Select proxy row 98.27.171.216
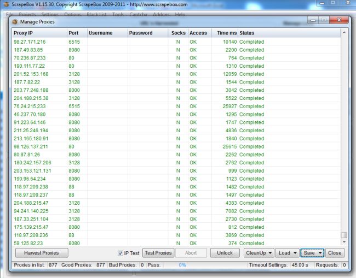The width and height of the screenshot is (356, 278). (x=176, y=42)
